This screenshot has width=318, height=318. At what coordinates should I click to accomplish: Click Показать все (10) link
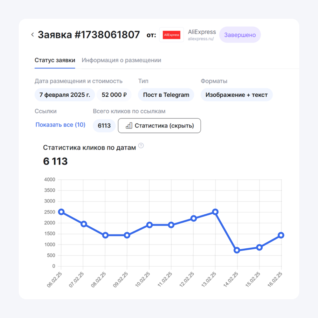[x=60, y=125]
